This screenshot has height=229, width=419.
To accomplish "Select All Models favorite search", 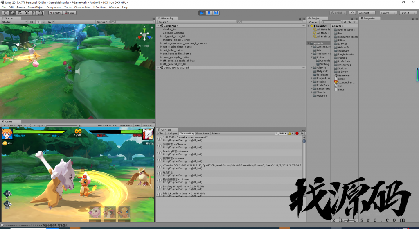I will [x=321, y=33].
